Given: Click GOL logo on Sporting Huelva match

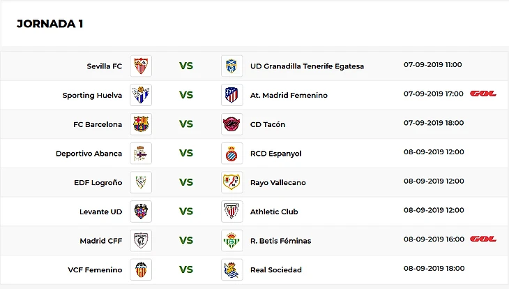Looking at the screenshot, I should 483,94.
